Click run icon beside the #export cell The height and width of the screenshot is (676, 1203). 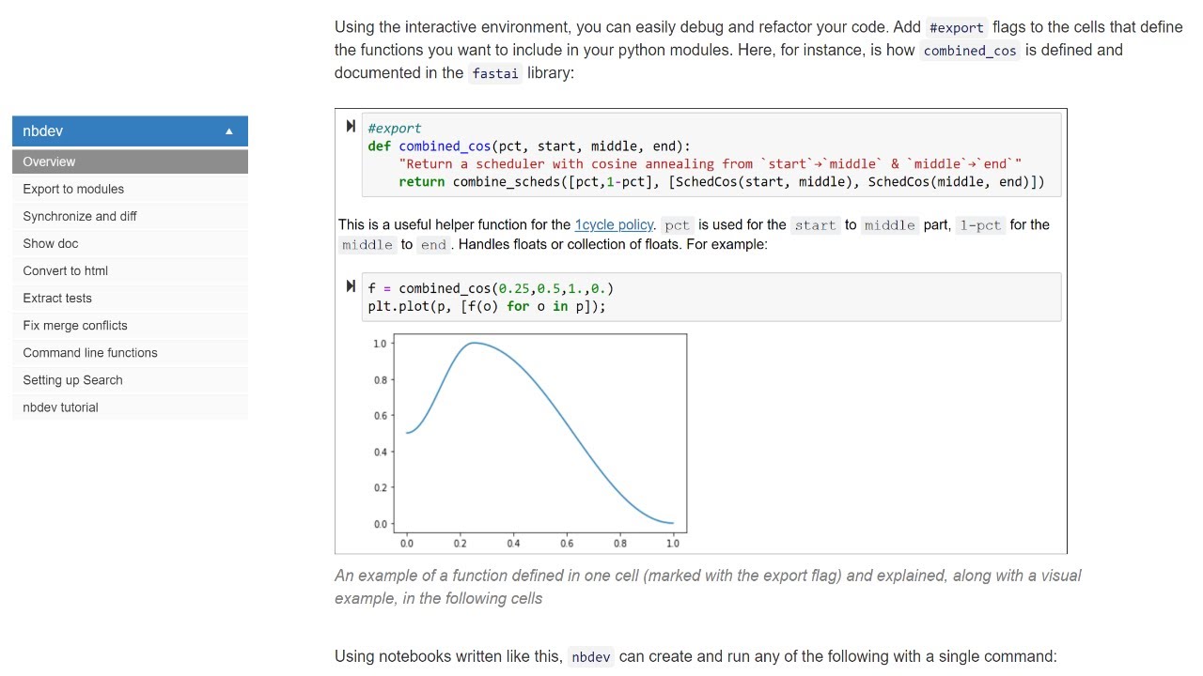351,126
